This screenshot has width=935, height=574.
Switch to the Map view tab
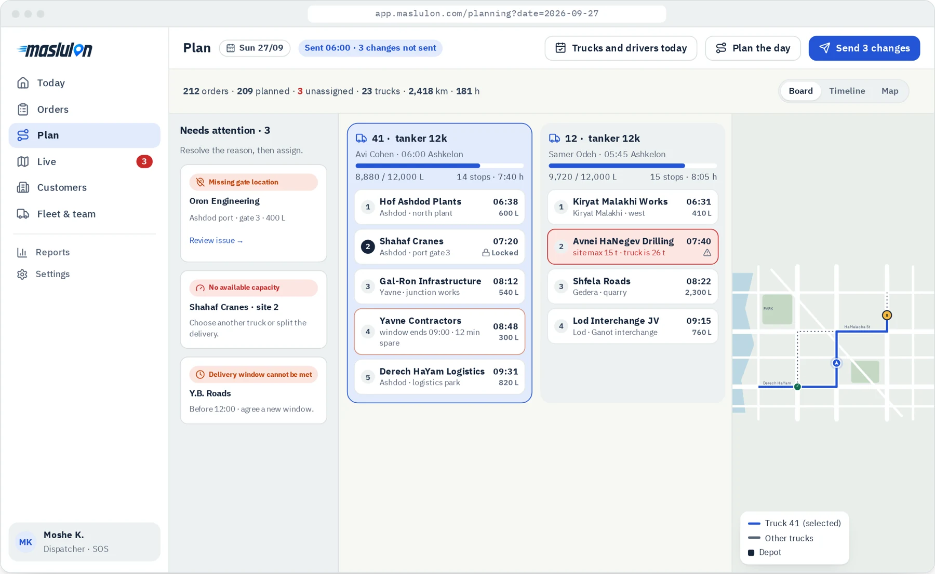(890, 91)
